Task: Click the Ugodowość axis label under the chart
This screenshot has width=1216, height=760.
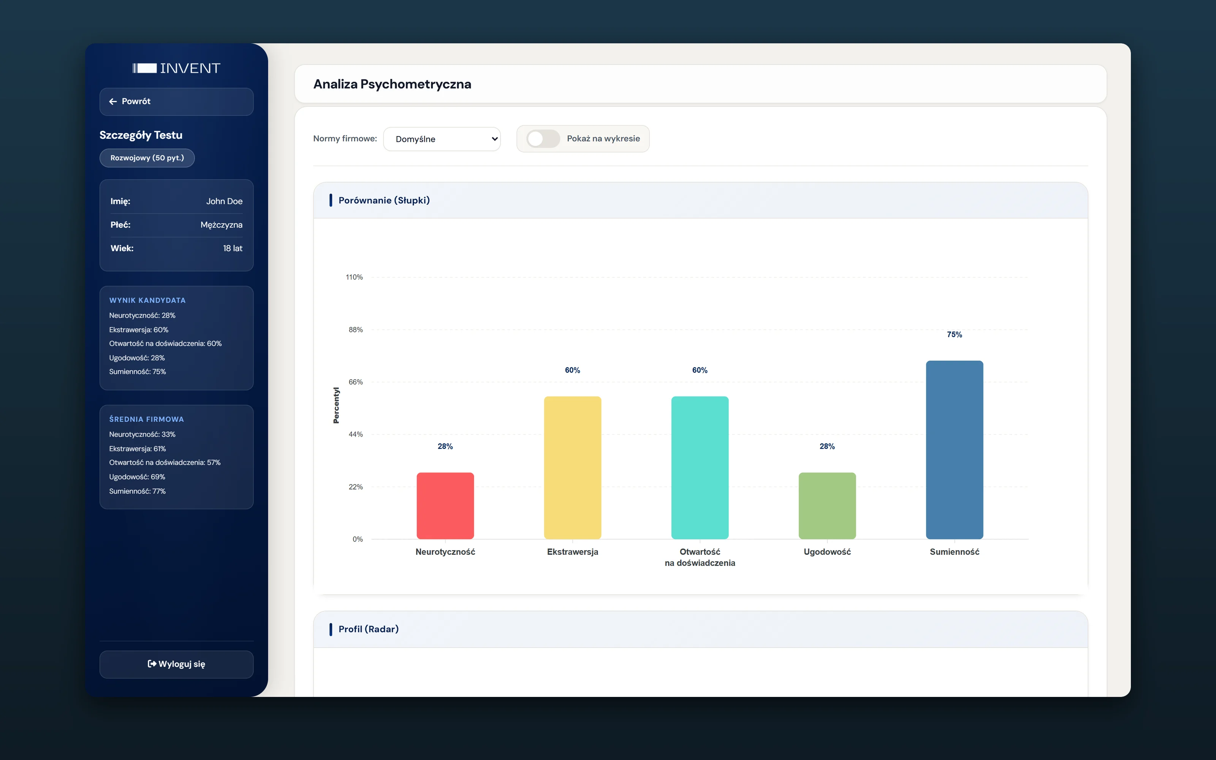Action: click(827, 552)
